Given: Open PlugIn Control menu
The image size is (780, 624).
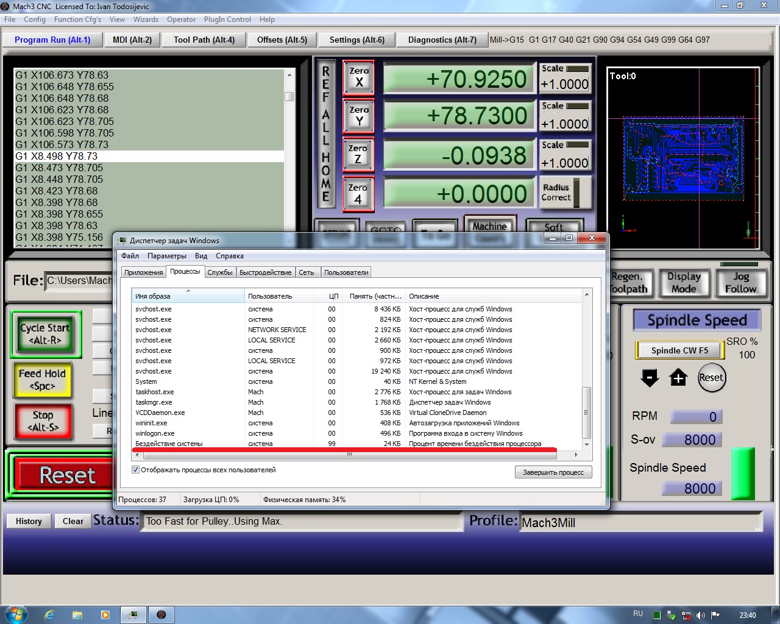Looking at the screenshot, I should (x=227, y=19).
